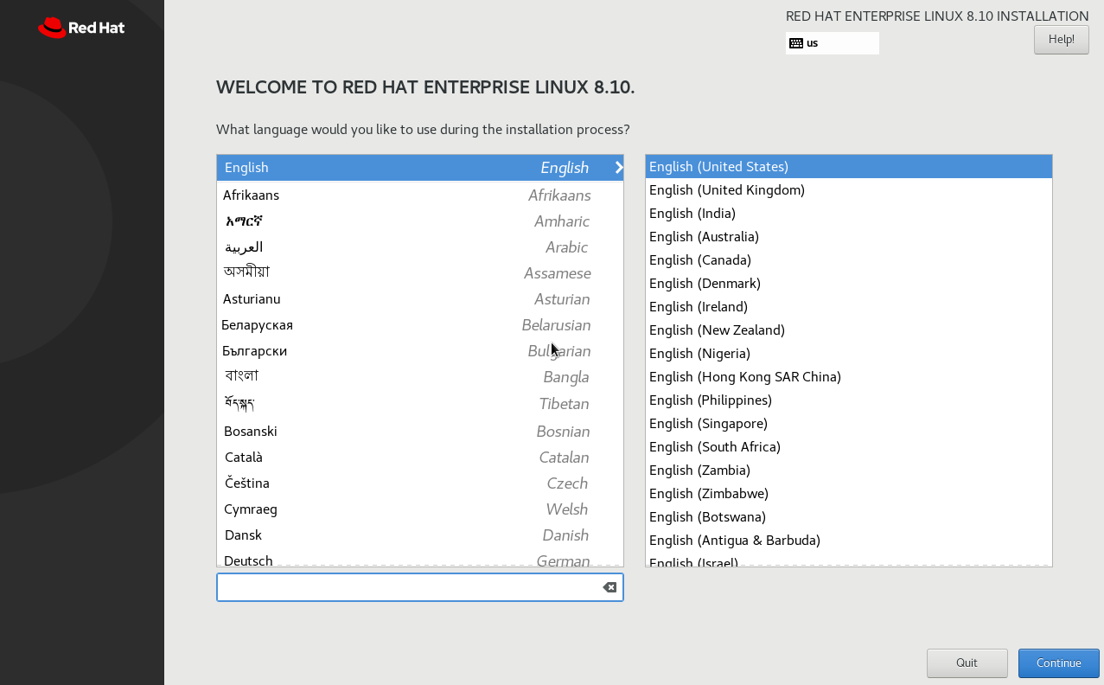
Task: Choose Català from the language list
Action: tap(243, 457)
